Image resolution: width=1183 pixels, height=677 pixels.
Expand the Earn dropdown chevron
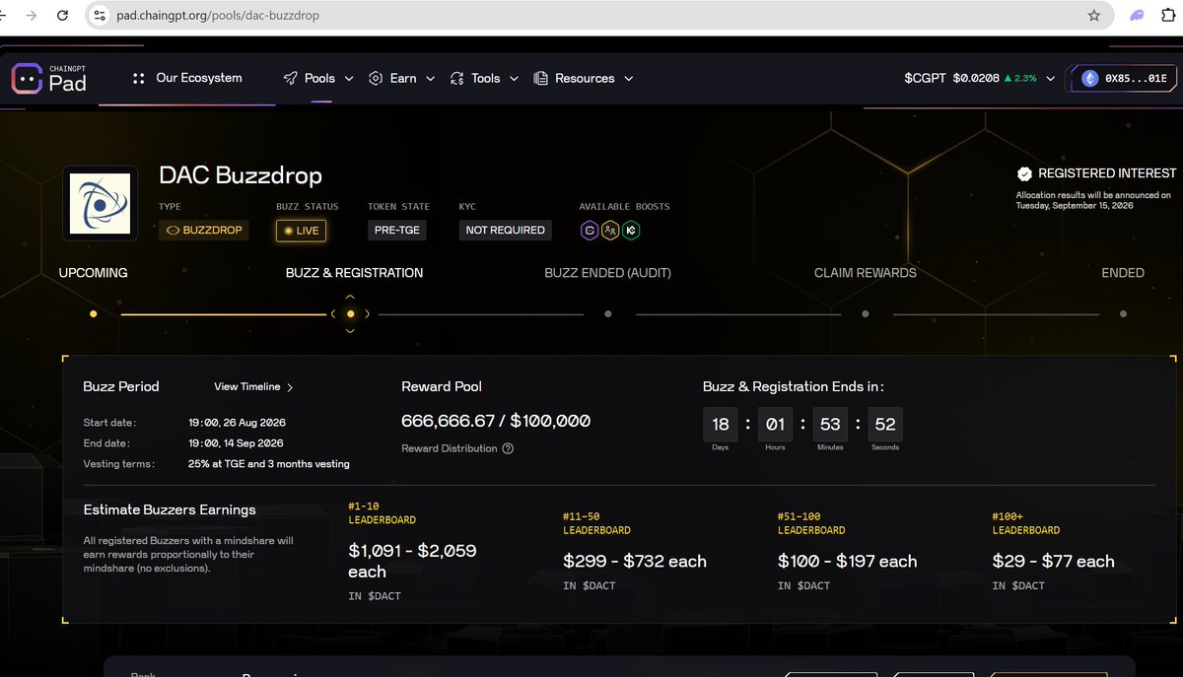tap(430, 79)
